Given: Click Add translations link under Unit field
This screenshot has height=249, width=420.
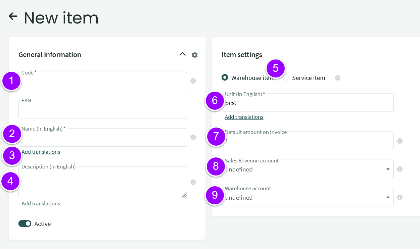Looking at the screenshot, I should click(244, 117).
